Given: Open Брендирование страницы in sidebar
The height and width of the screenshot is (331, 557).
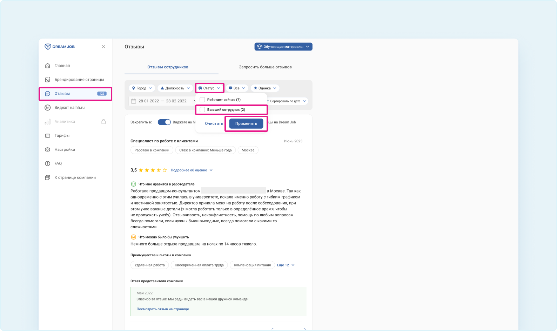Looking at the screenshot, I should (79, 80).
